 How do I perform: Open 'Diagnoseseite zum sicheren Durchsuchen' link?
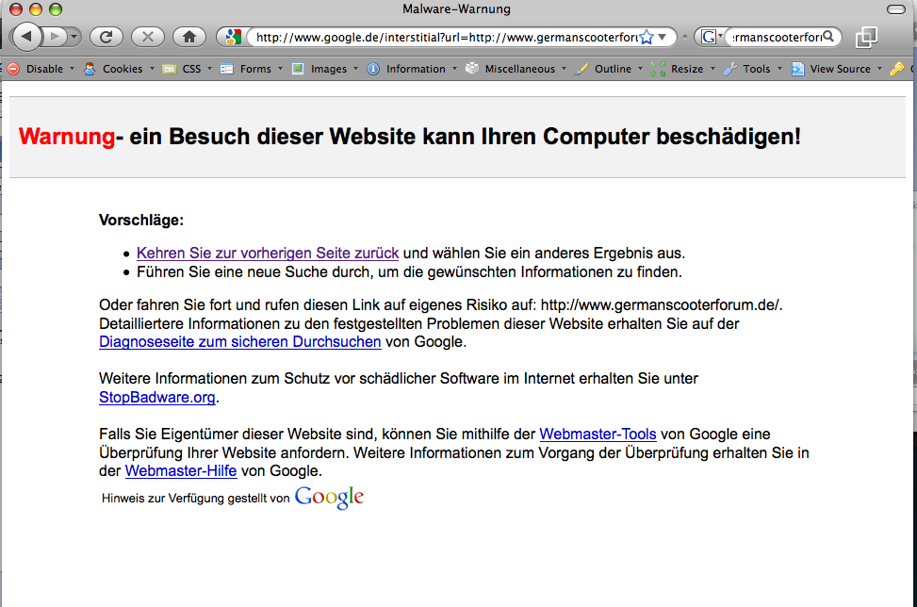point(239,342)
